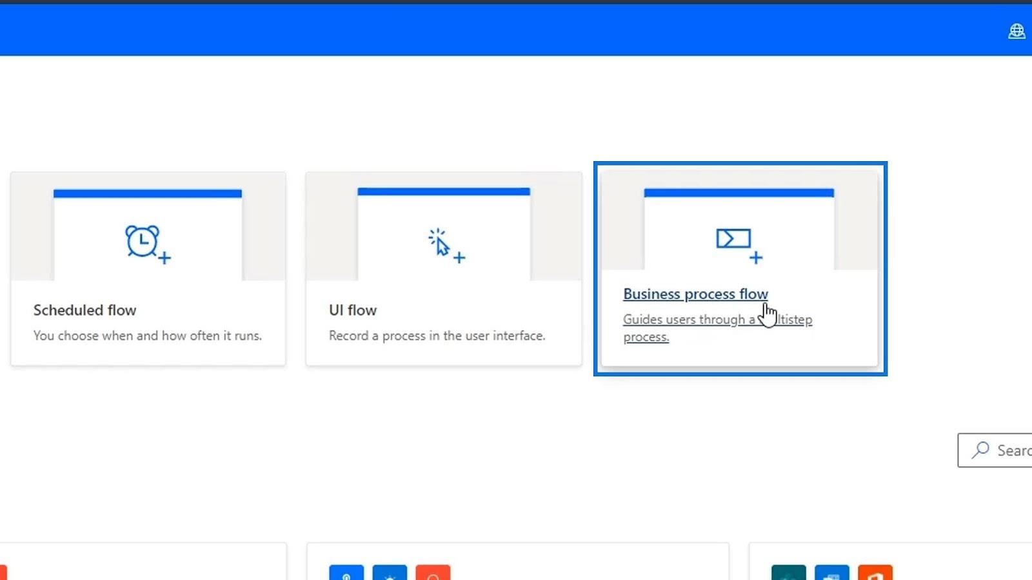Focus the Search input field
This screenshot has width=1032, height=580.
point(995,450)
